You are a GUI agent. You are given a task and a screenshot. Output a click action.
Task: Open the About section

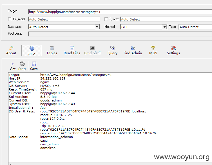[x=11, y=50]
